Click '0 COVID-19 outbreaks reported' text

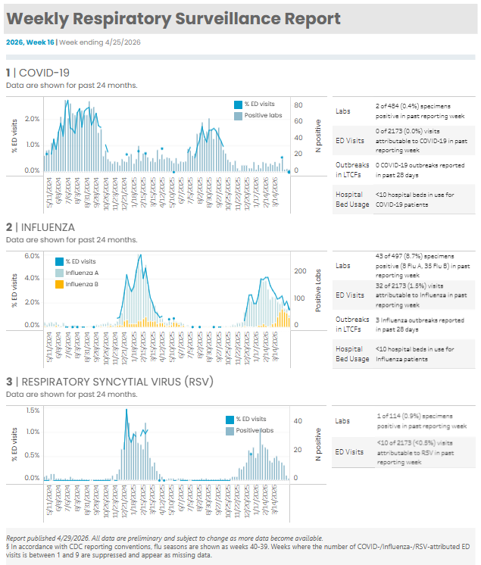[x=420, y=165]
